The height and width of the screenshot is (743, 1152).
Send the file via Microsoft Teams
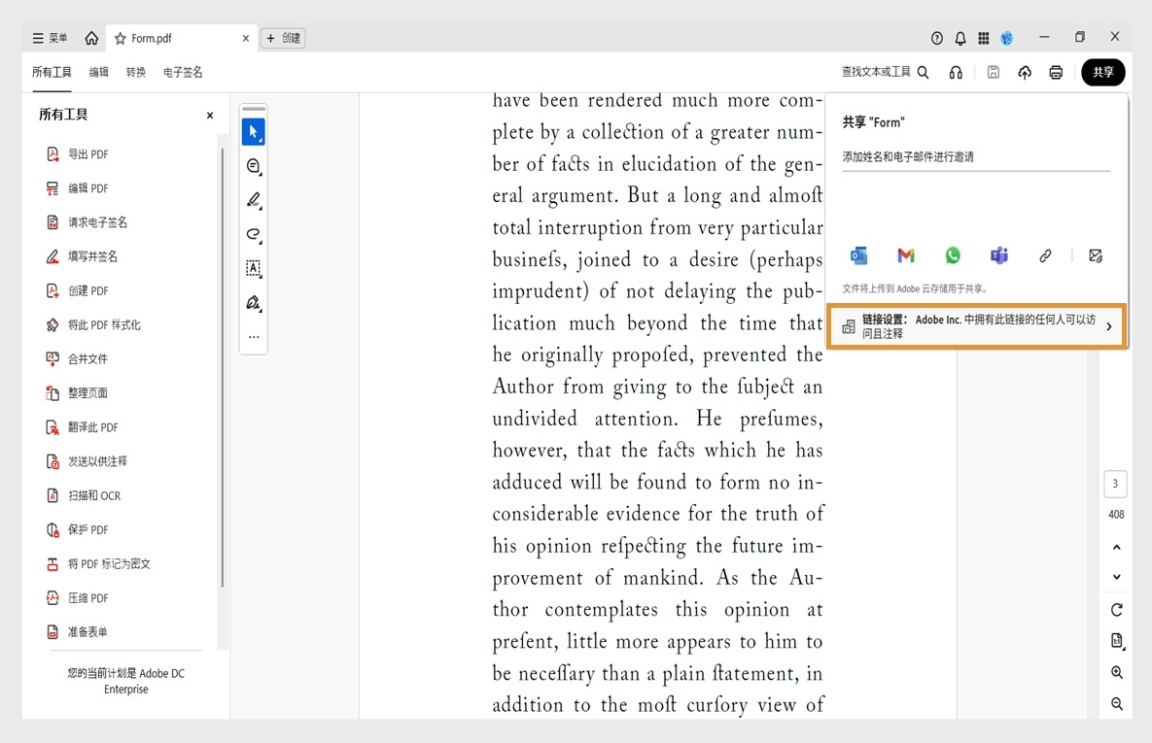pos(998,255)
